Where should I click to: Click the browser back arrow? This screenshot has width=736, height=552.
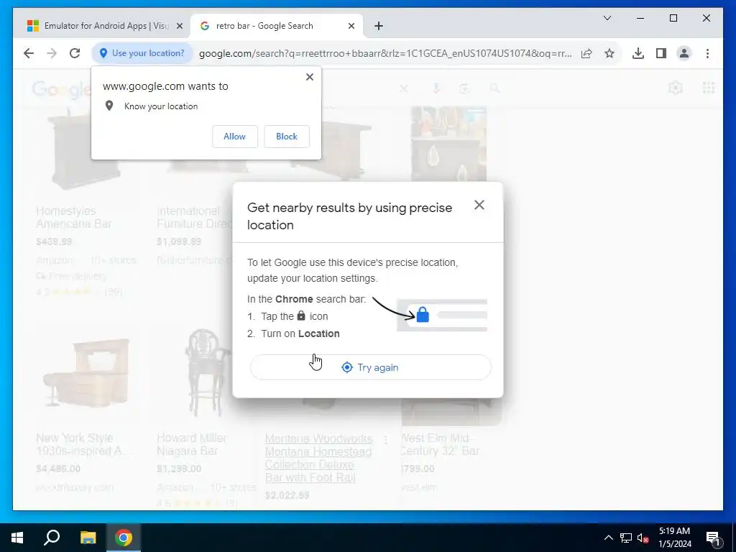pyautogui.click(x=29, y=53)
